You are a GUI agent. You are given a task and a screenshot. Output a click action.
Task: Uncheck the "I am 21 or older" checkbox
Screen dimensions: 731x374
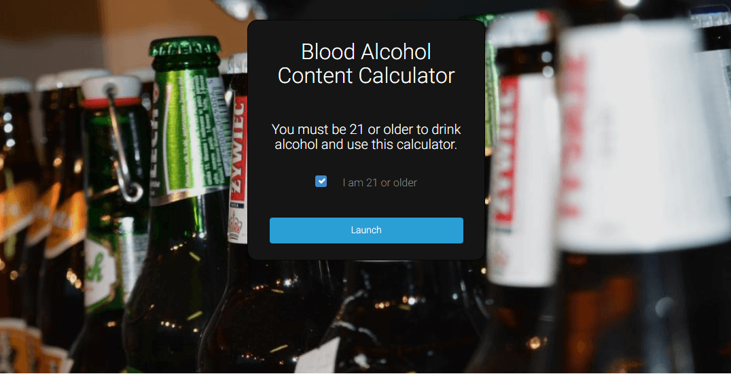(321, 182)
